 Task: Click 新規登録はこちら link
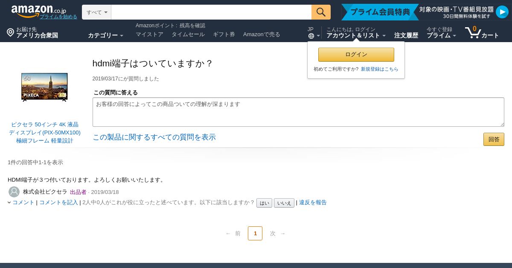coord(380,69)
